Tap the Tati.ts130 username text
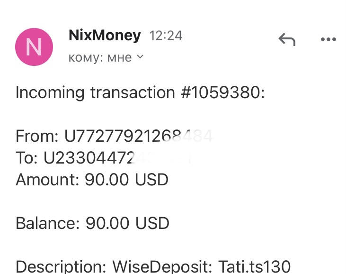This screenshot has height=274, width=346. 254,266
